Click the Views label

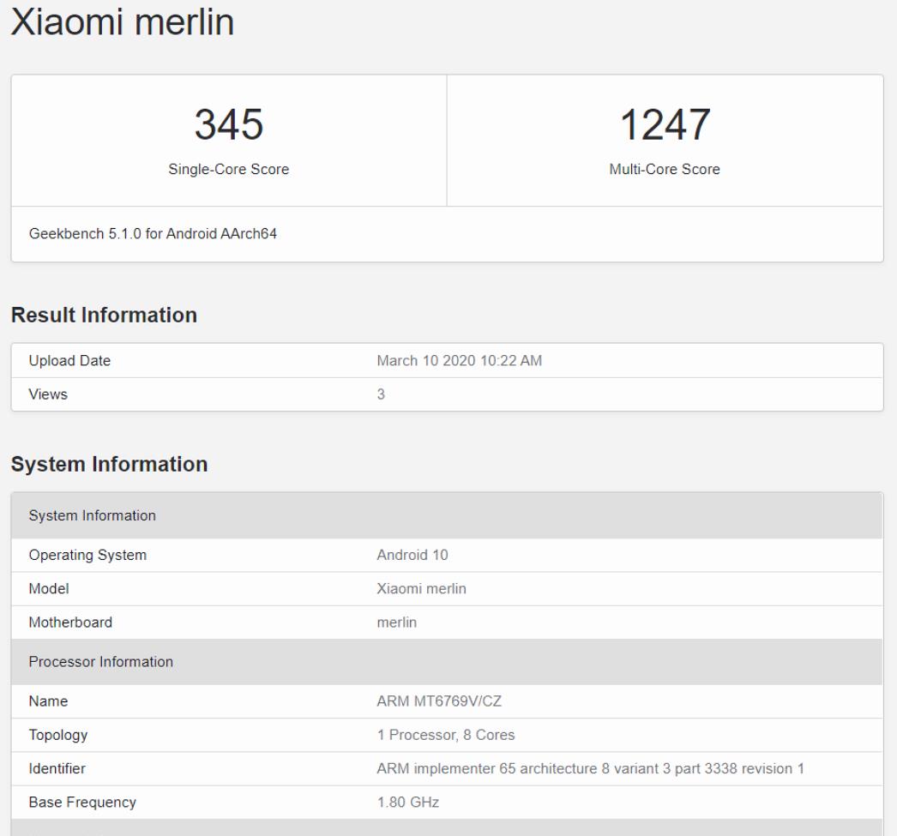tap(48, 394)
